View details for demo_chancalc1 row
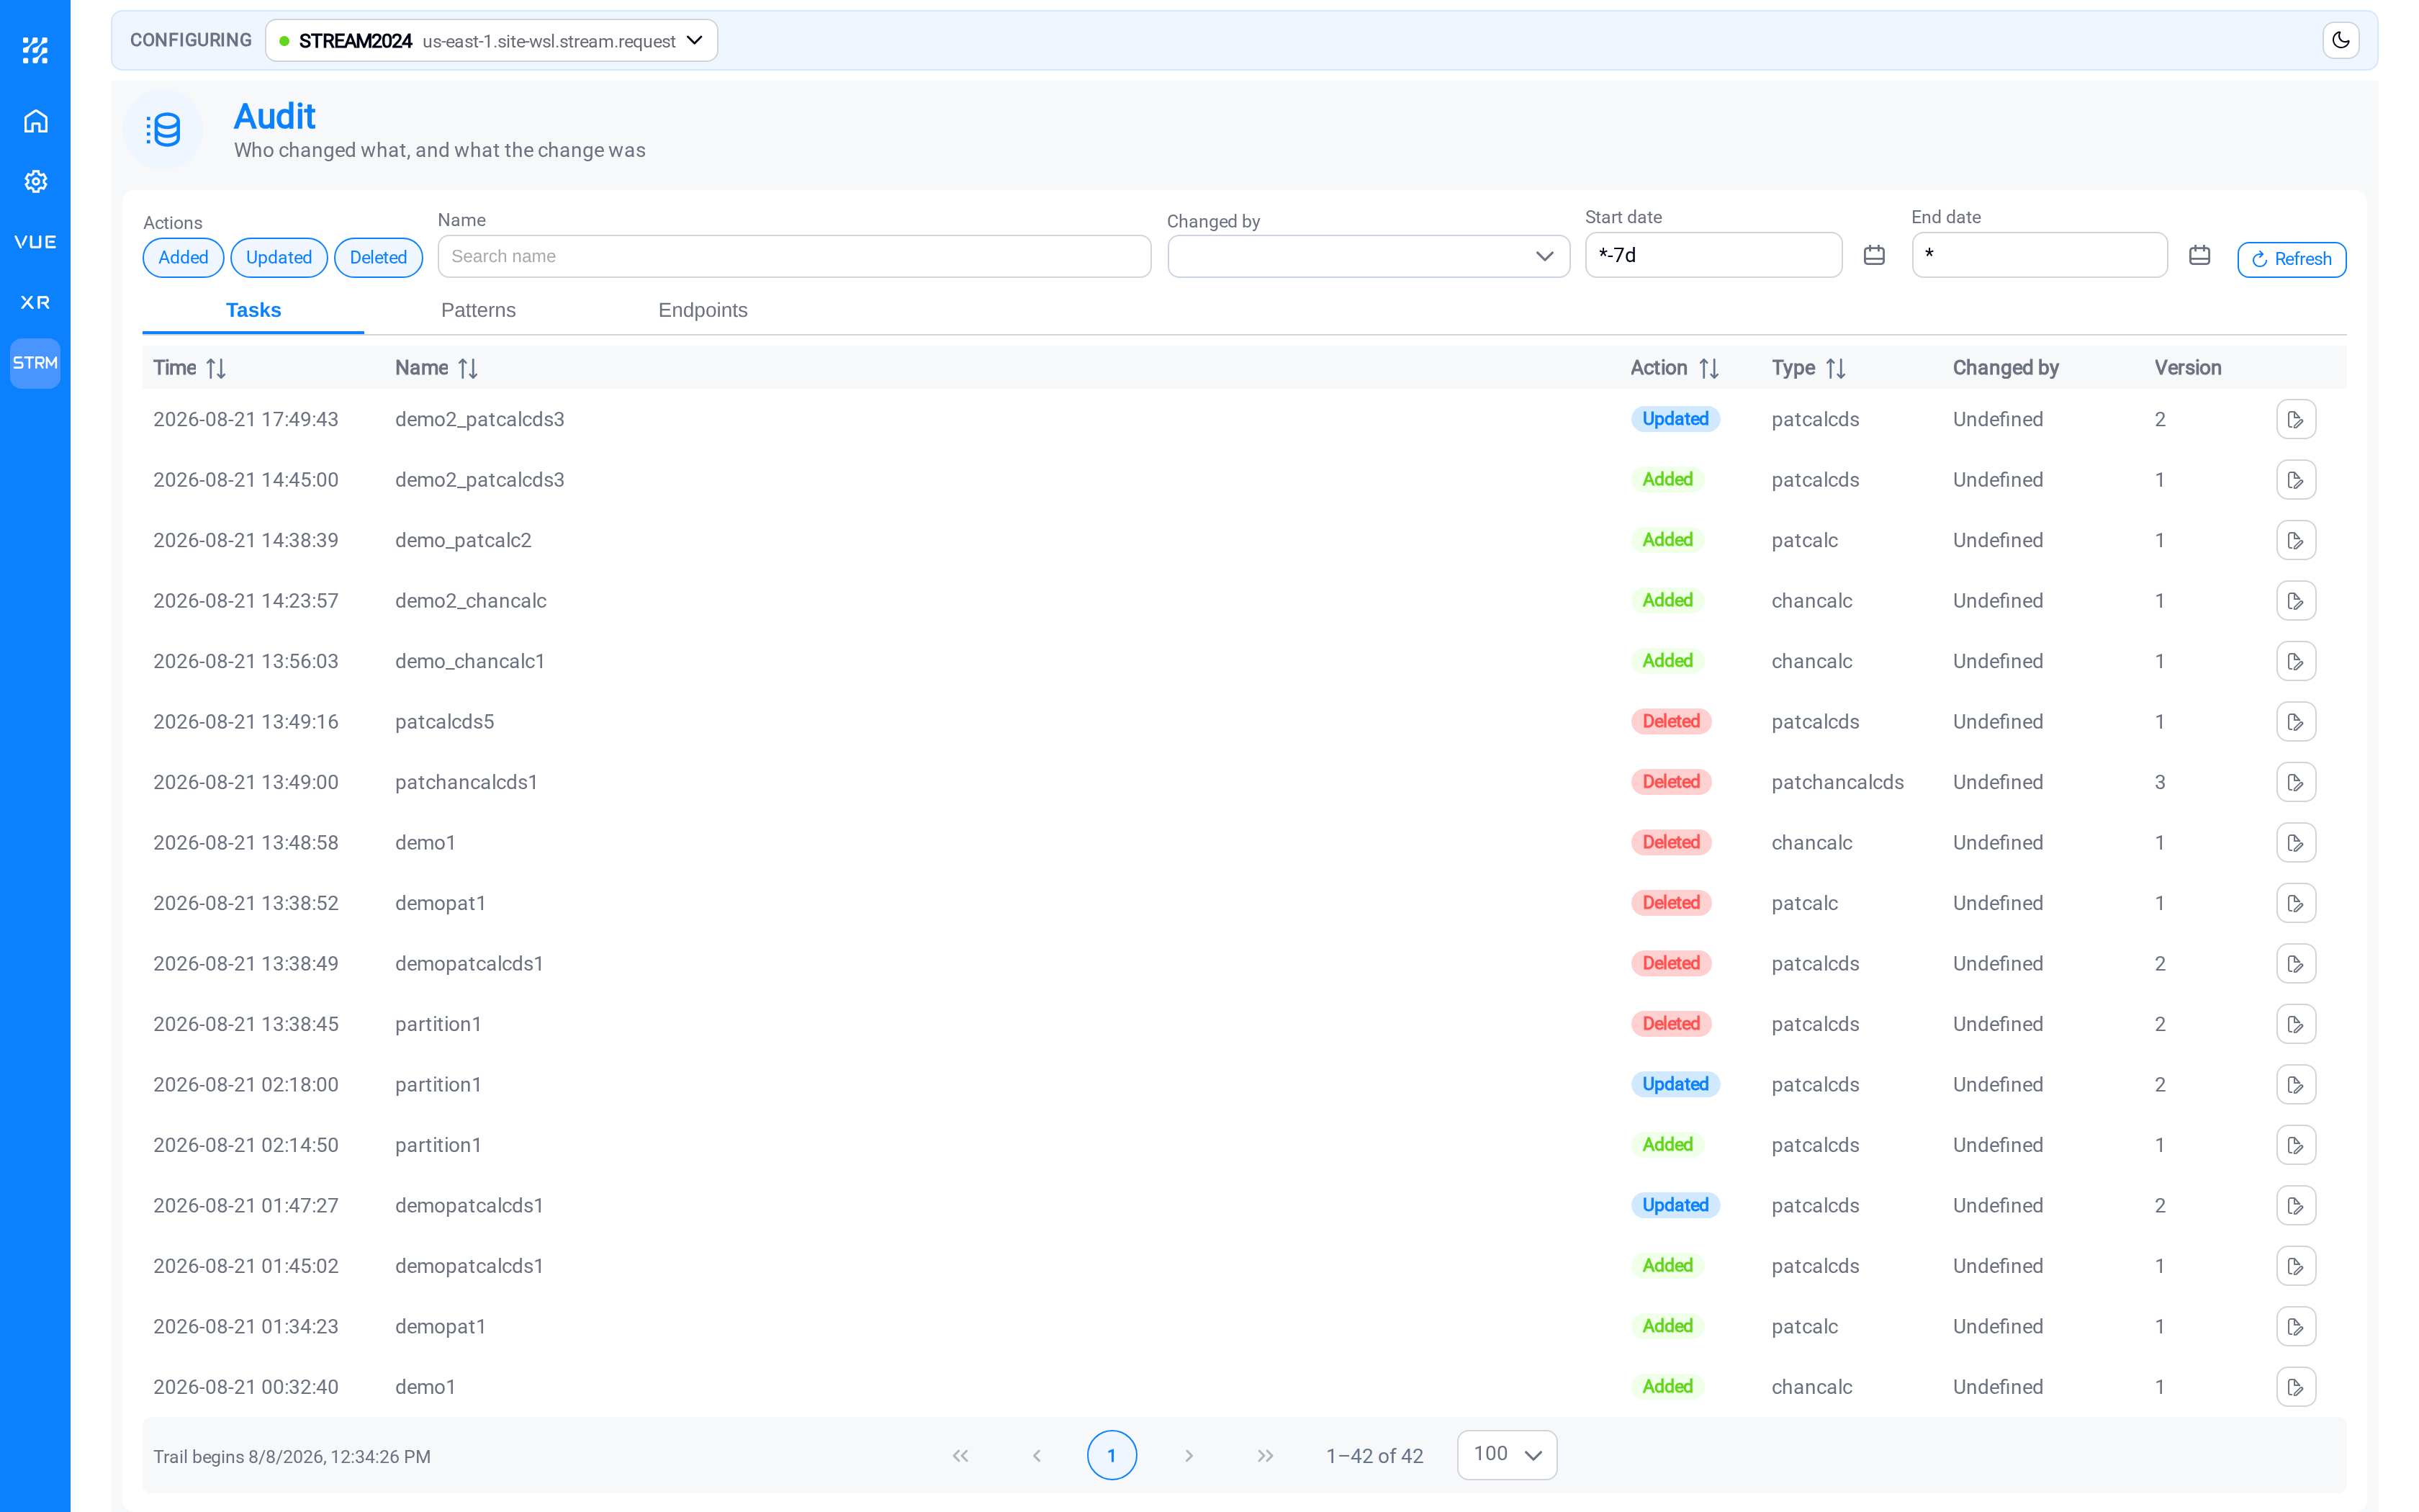 pyautogui.click(x=2296, y=662)
